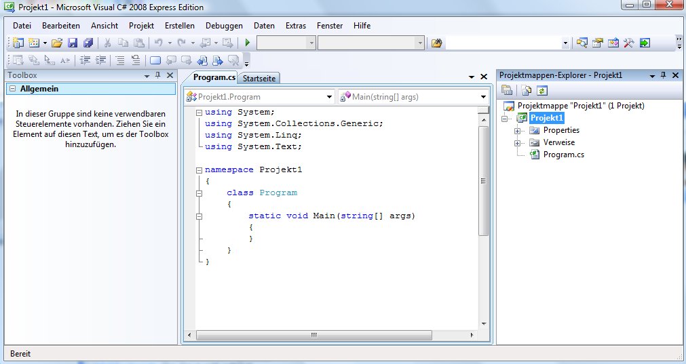Collapse the class Program code block
The image size is (686, 364).
tap(199, 193)
